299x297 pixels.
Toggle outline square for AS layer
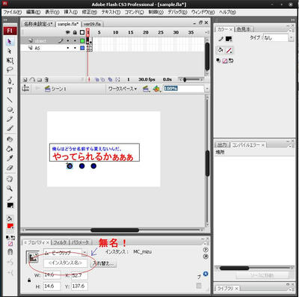click(x=82, y=48)
